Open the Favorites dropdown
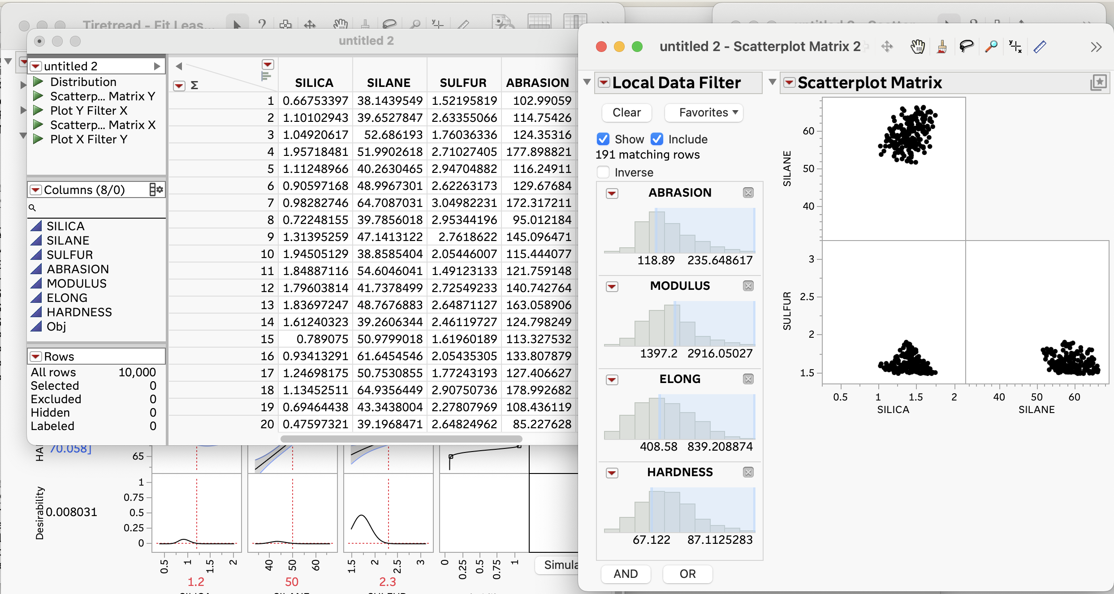 pyautogui.click(x=704, y=112)
